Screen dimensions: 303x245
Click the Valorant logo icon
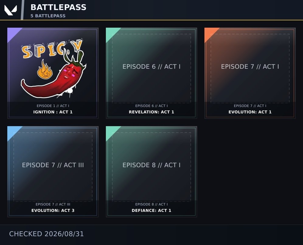tap(11, 10)
